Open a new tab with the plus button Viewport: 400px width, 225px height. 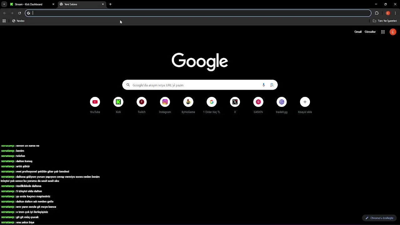point(110,4)
